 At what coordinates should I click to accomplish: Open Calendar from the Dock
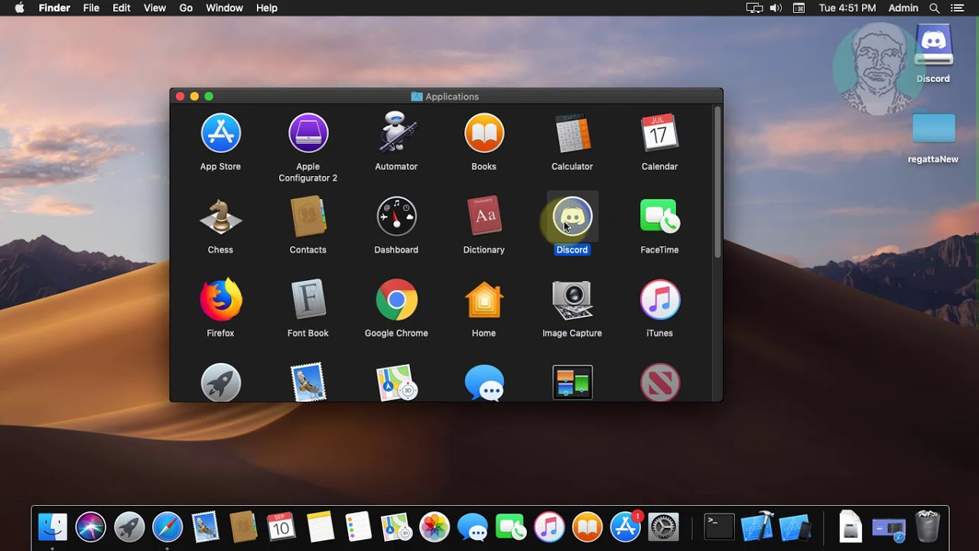(x=281, y=527)
